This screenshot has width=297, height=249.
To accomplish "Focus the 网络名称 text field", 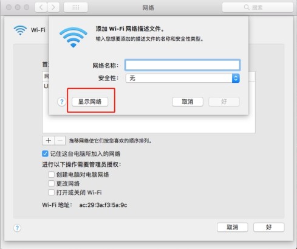I will [182, 65].
